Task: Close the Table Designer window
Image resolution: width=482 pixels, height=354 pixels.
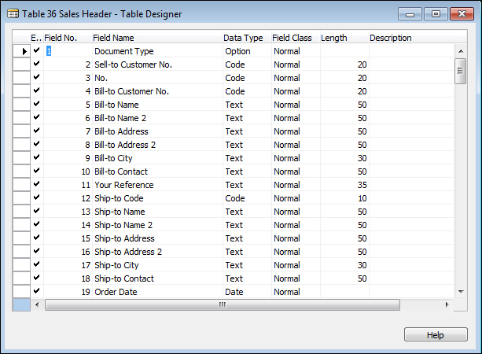Action: [462, 14]
